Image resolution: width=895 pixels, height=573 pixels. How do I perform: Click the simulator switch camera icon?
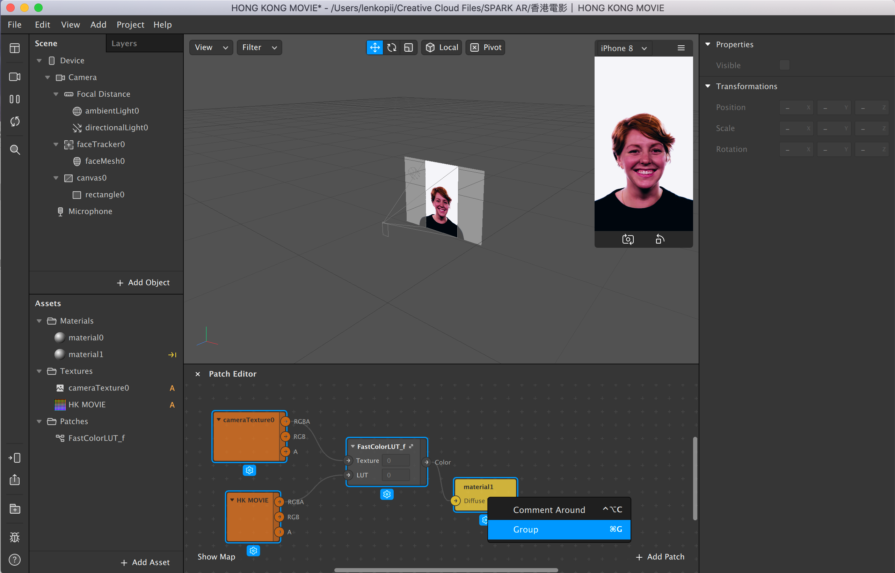point(628,239)
